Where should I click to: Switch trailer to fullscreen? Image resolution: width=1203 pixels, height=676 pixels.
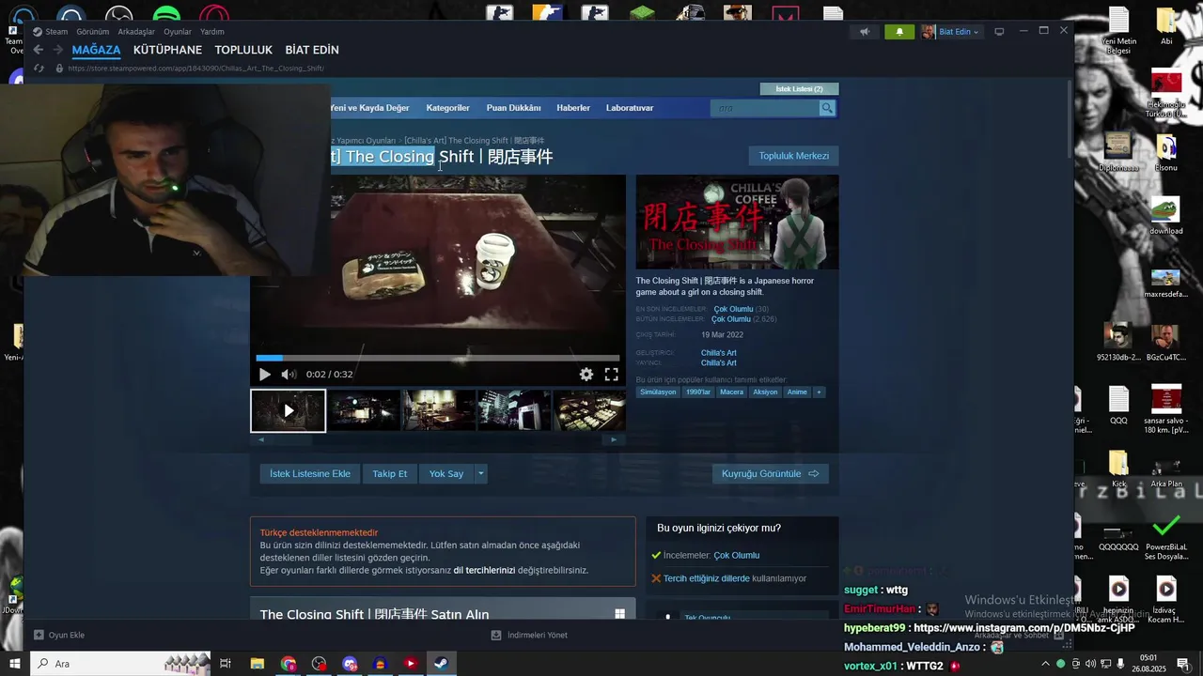611,375
